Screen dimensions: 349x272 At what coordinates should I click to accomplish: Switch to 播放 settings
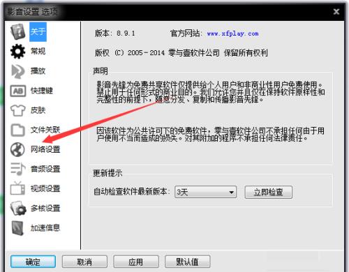pyautogui.click(x=38, y=71)
